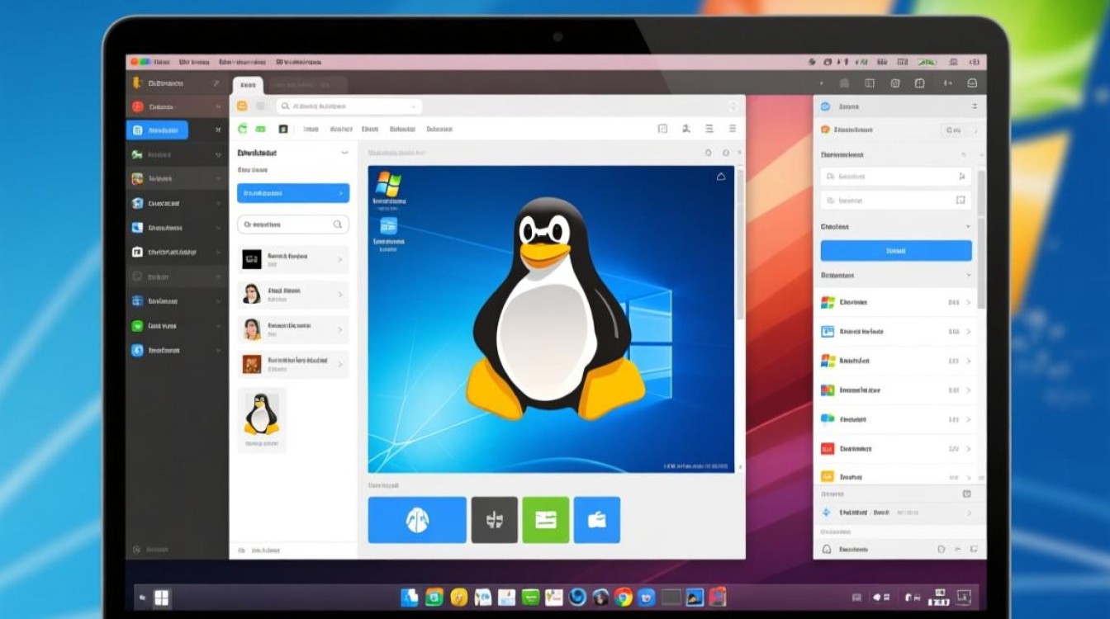1110x619 pixels.
Task: Click the green color swatch in the toolbar
Action: (259, 129)
